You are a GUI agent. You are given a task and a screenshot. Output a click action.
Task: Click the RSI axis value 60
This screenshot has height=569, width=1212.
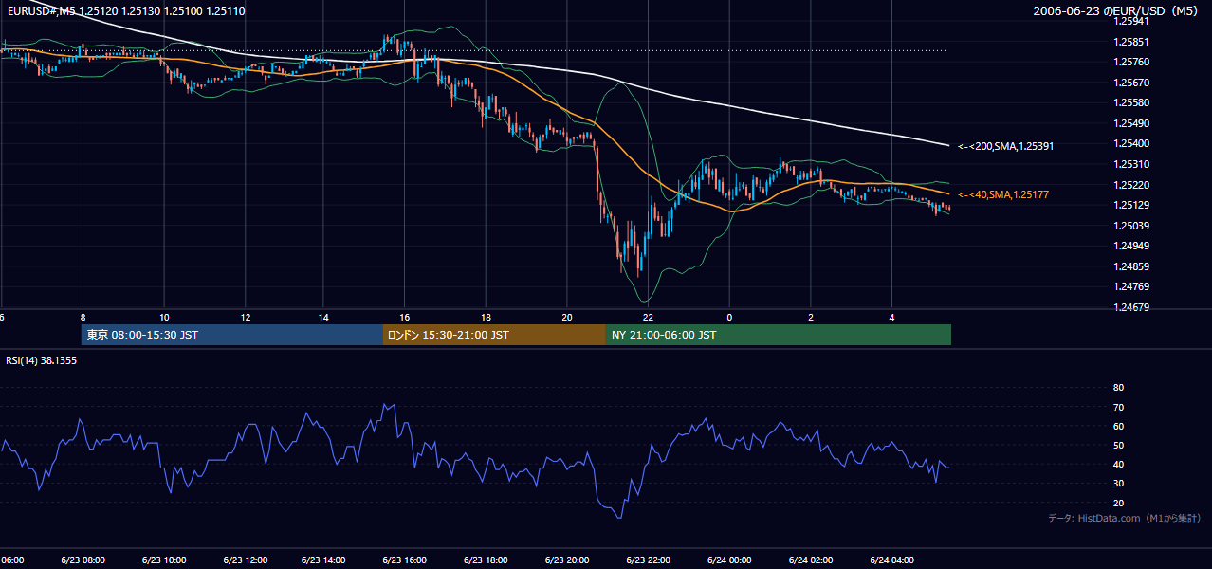tap(1118, 426)
